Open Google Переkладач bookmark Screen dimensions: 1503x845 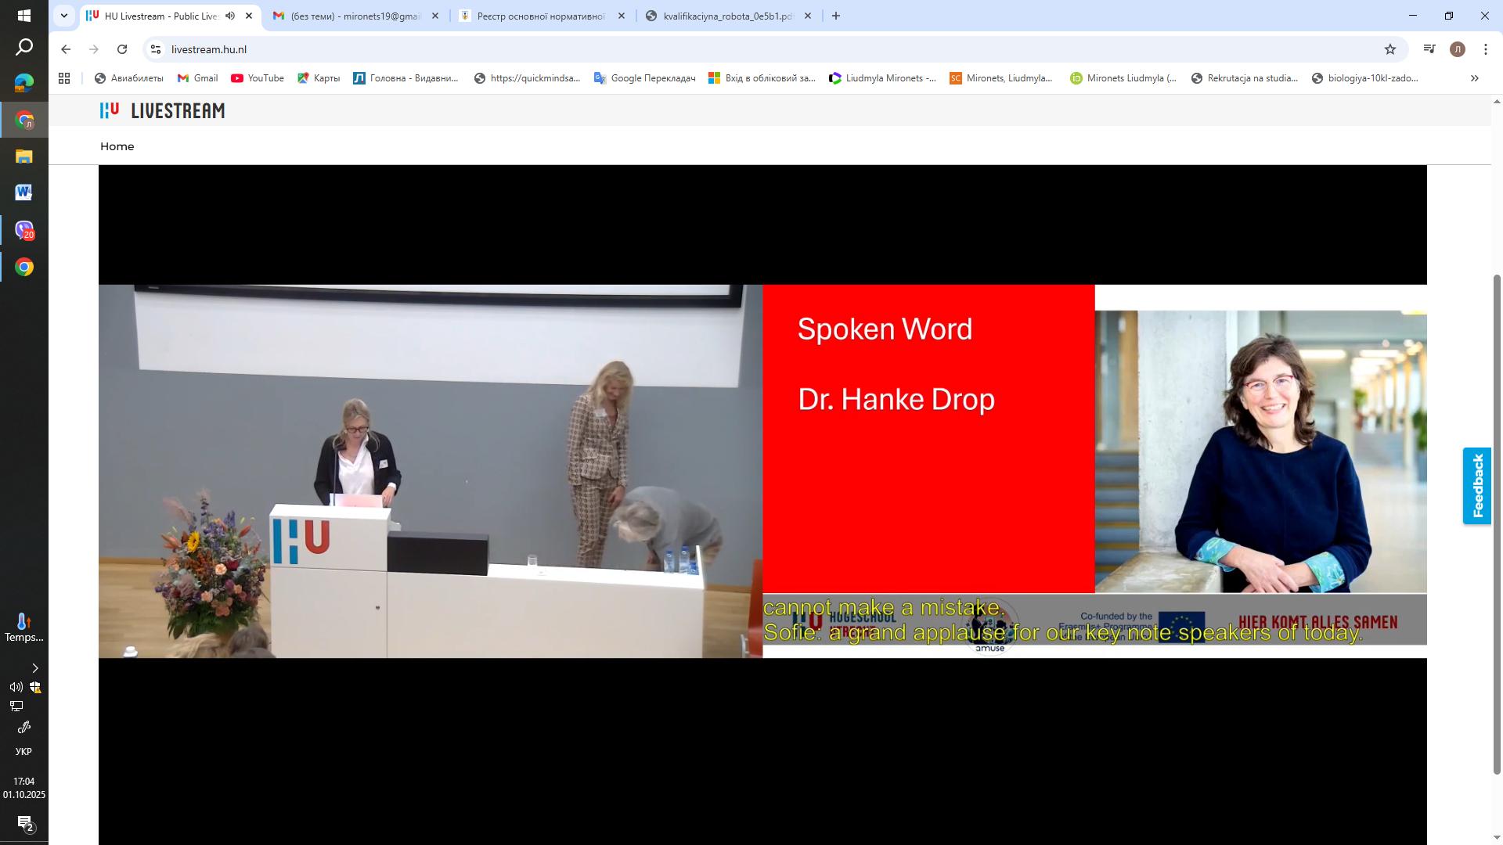click(645, 78)
